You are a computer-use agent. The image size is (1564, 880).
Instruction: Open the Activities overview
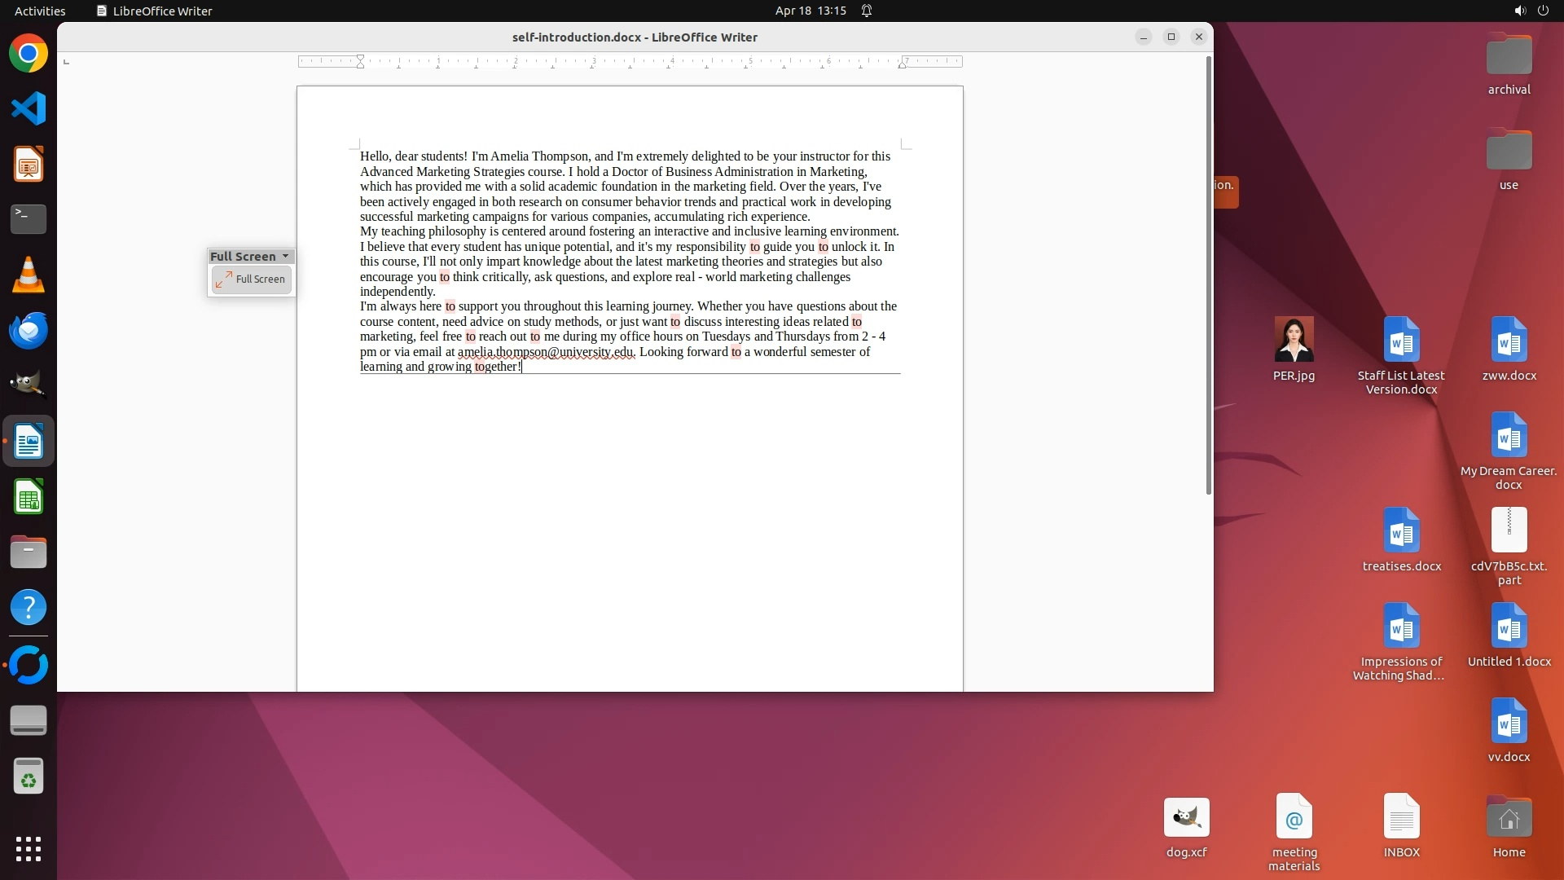[40, 11]
